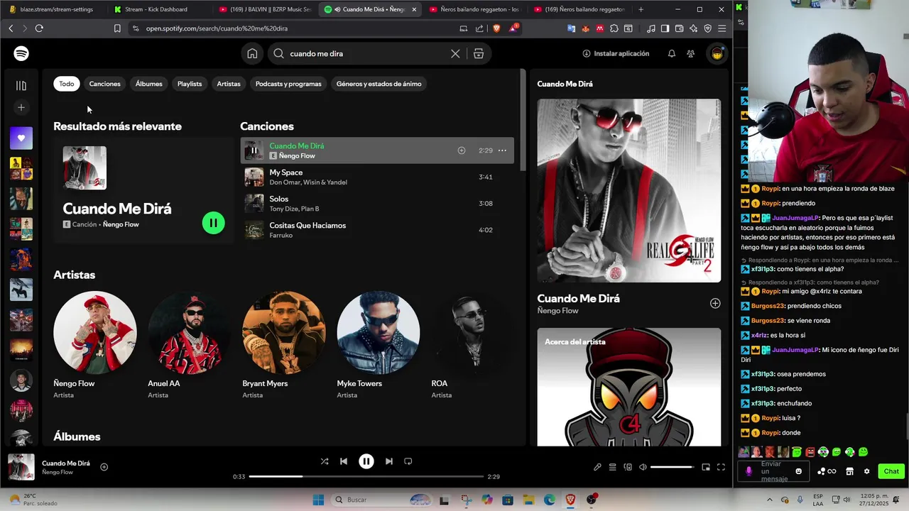909x511 pixels.
Task: Open the Browse icon inside the search bar
Action: (x=479, y=53)
